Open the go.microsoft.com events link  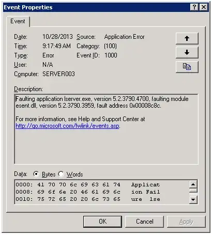67,126
